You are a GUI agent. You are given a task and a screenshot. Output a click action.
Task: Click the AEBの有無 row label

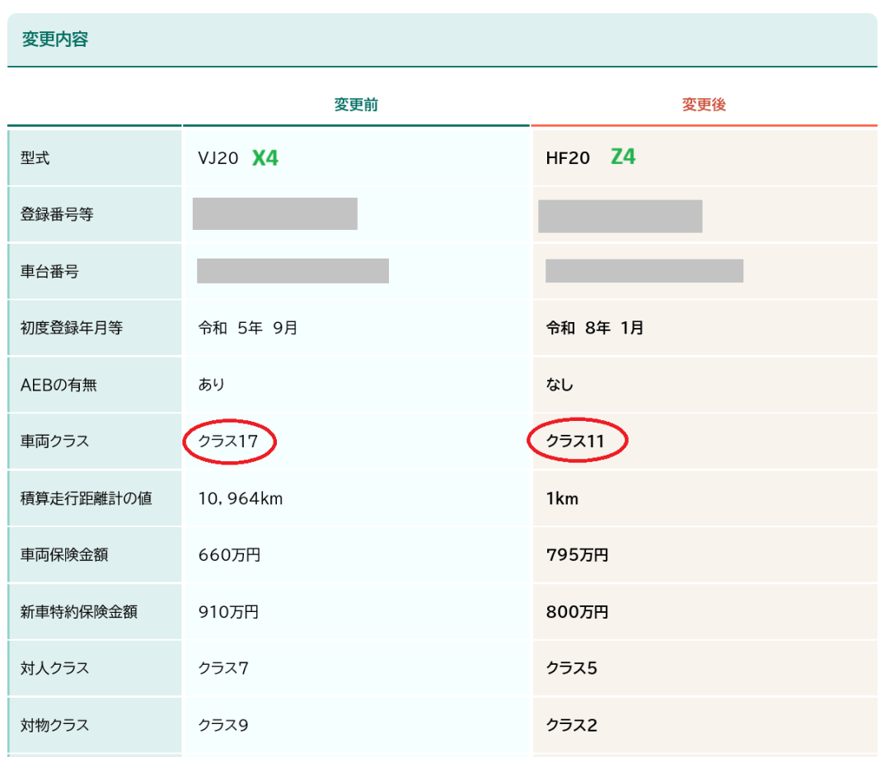coord(59,385)
